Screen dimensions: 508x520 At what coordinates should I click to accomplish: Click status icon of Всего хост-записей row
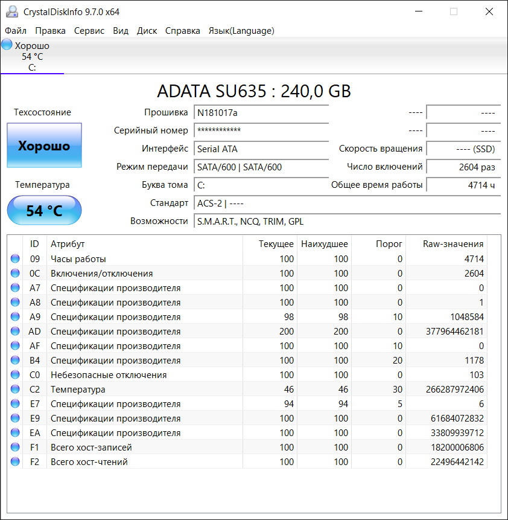point(15,448)
